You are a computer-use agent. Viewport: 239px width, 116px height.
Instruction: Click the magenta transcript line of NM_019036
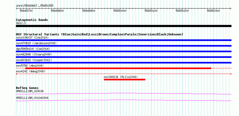coord(124,93)
